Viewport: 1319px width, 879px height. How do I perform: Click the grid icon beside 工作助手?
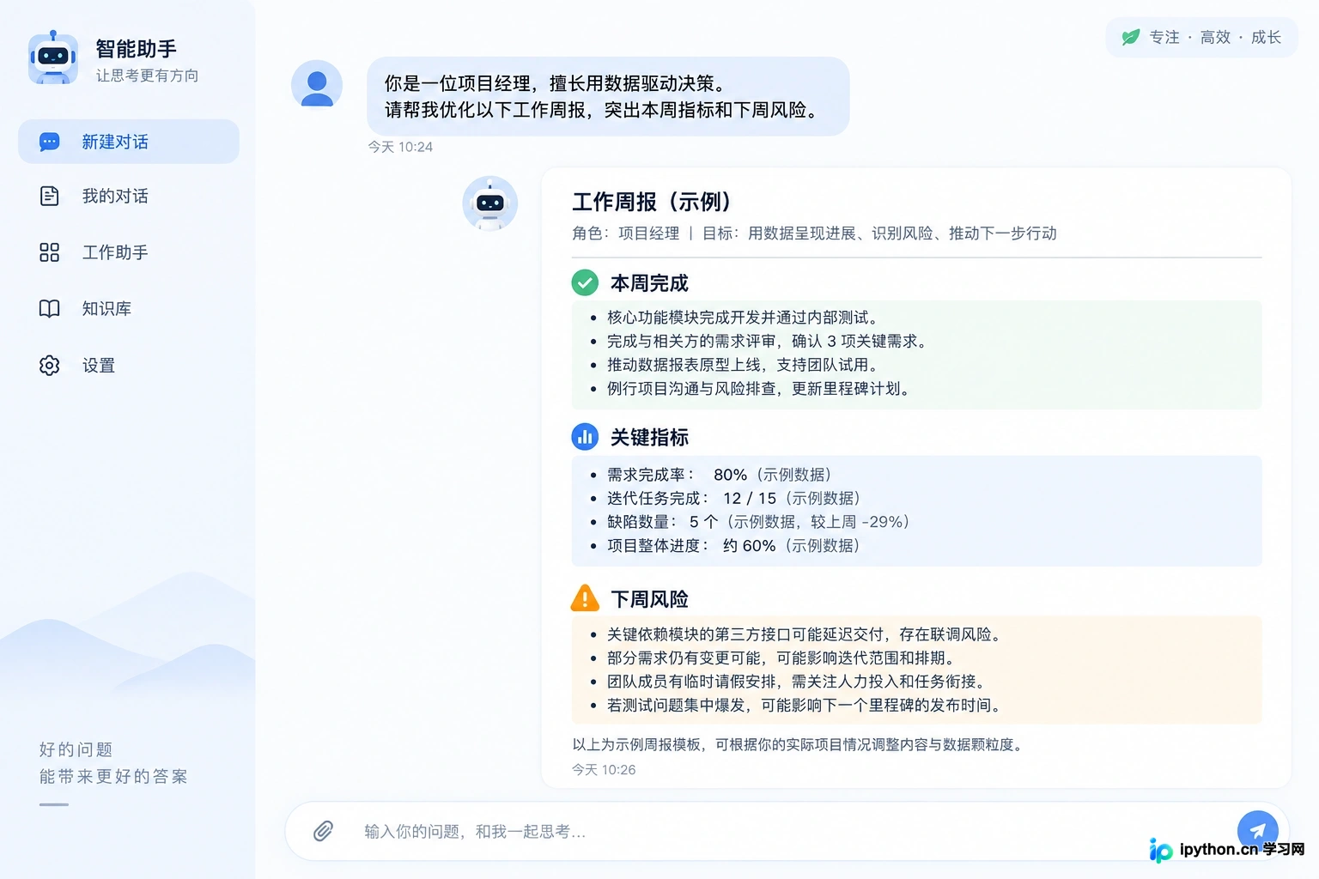pos(50,252)
